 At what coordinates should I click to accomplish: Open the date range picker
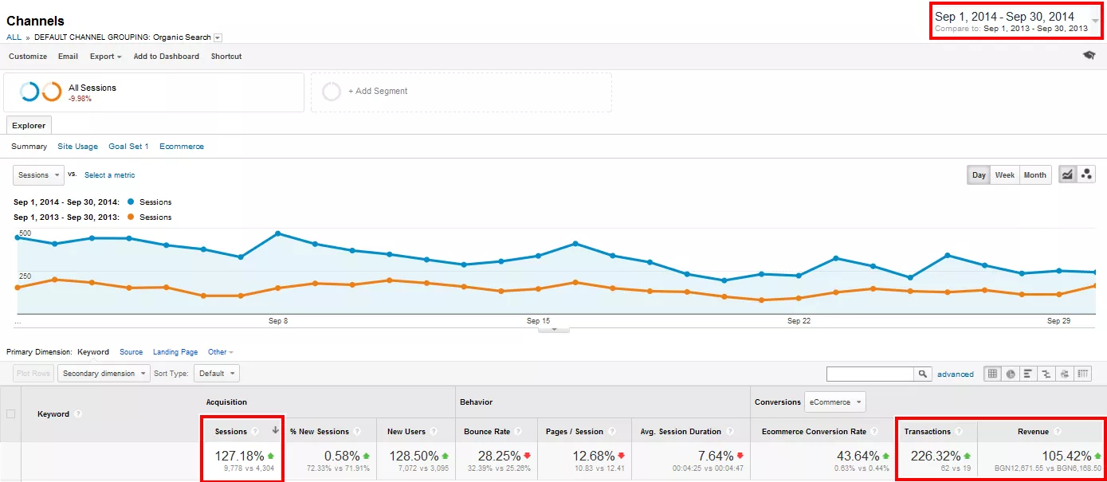tap(1016, 22)
